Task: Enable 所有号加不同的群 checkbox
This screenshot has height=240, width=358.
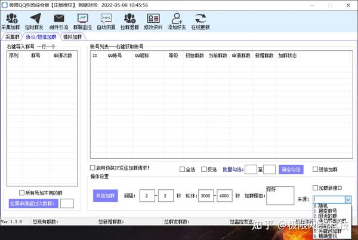Action: 21,193
